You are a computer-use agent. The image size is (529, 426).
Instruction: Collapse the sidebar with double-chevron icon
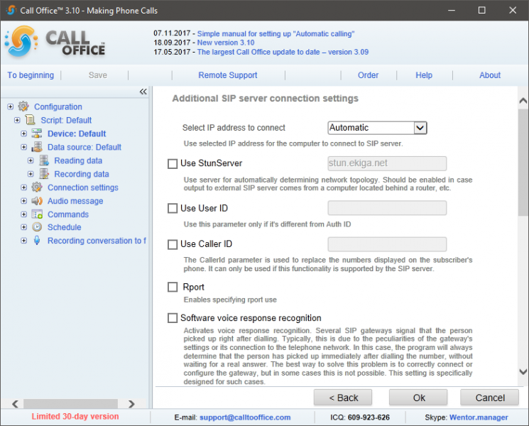pyautogui.click(x=143, y=92)
